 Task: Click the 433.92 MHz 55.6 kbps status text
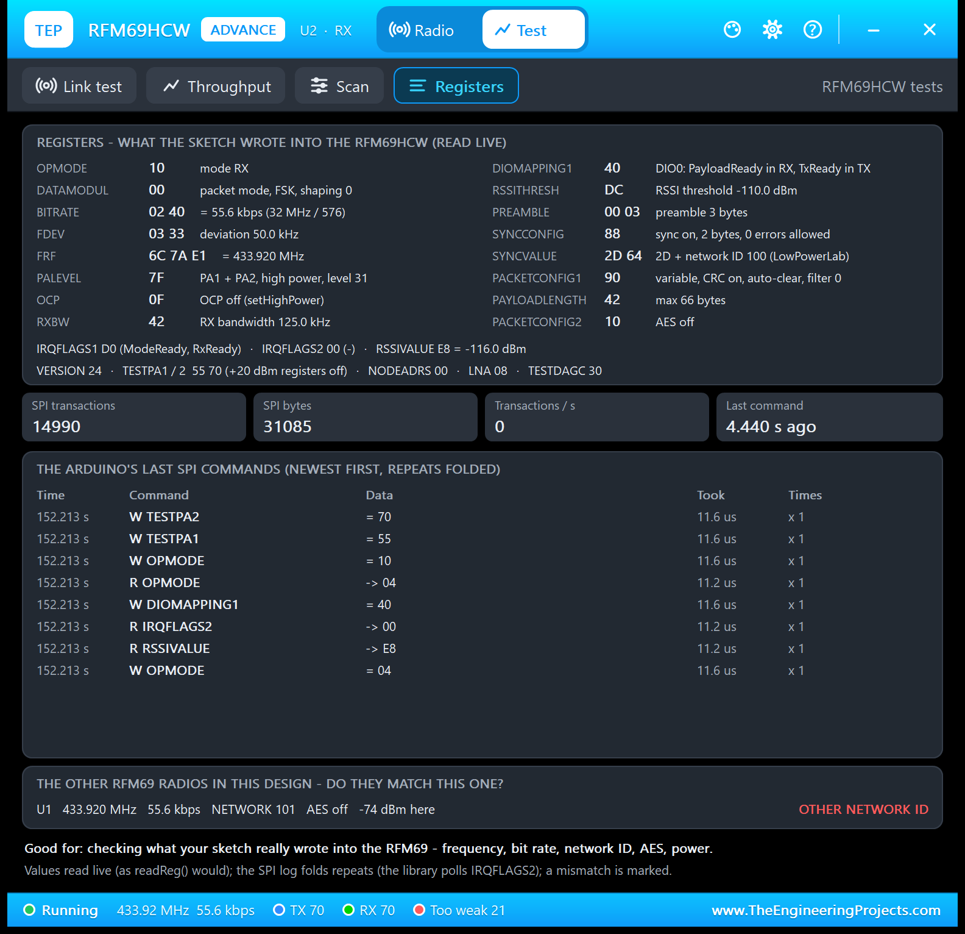(x=186, y=910)
